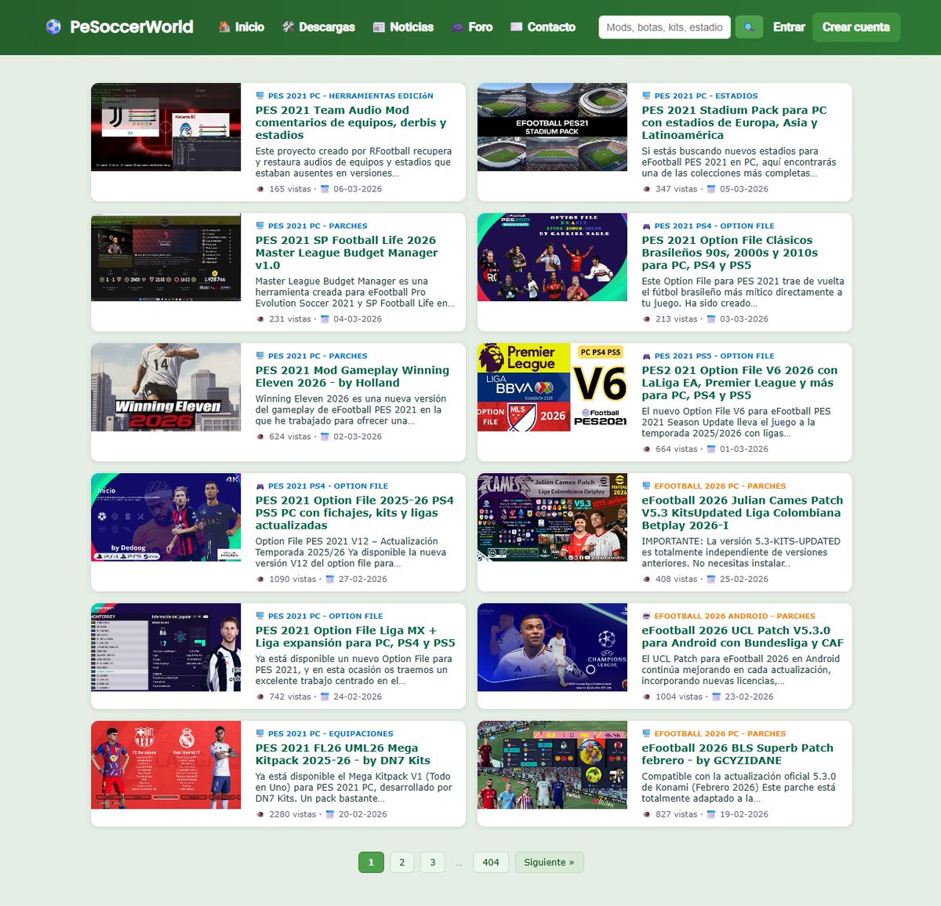Click the magnifier search button
The image size is (941, 906).
coord(749,27)
